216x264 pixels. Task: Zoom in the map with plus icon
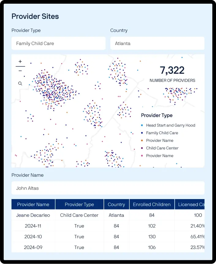pos(20,62)
